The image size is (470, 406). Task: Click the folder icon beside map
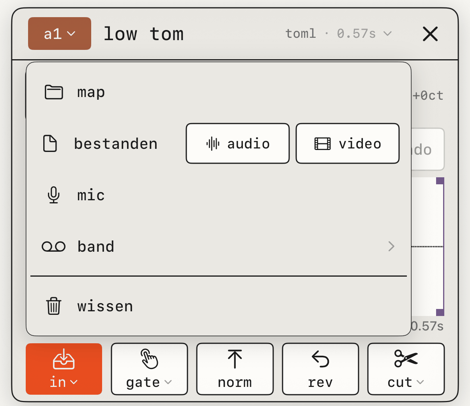click(x=54, y=92)
